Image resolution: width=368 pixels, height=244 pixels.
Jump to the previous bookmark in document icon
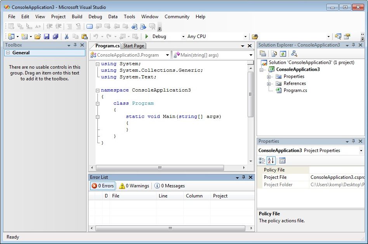pos(134,26)
